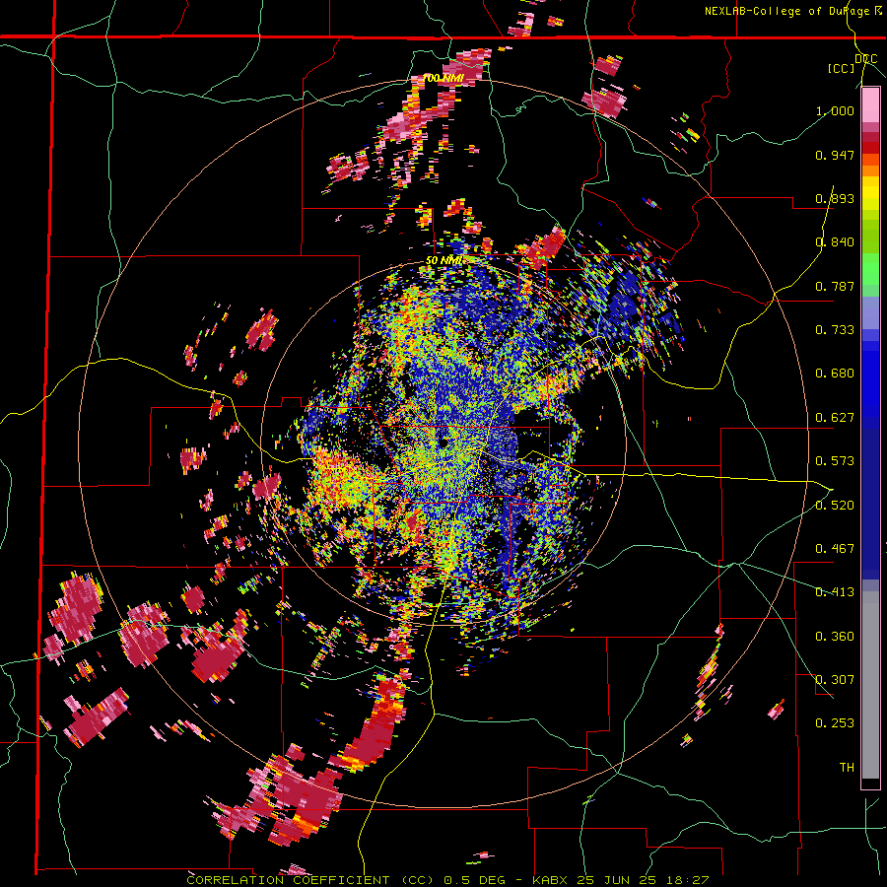The height and width of the screenshot is (887, 887).
Task: Click the 0.573 scale value
Action: click(x=835, y=461)
